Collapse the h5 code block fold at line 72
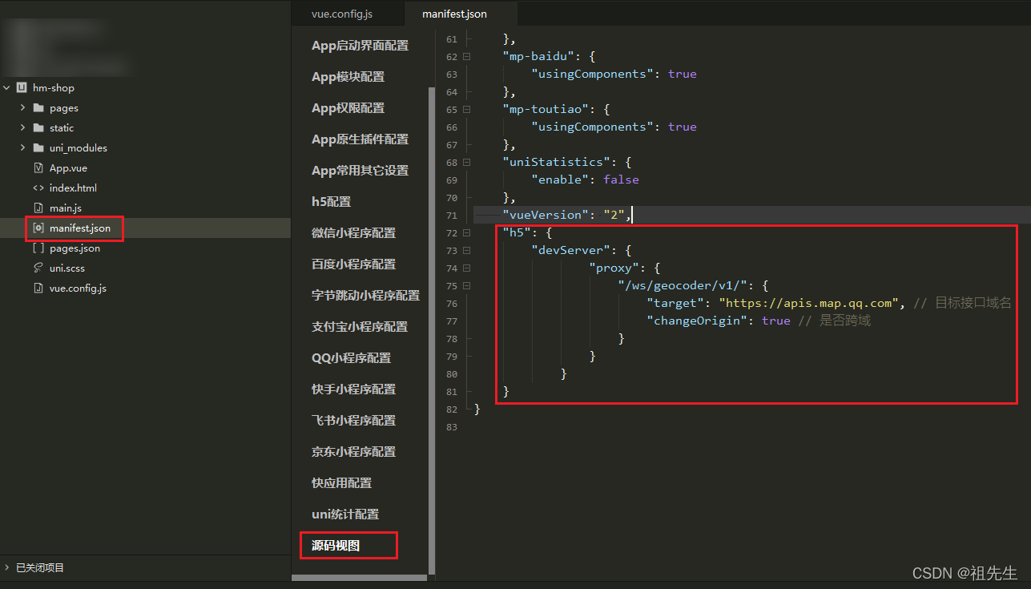Screen dimensions: 1031x589 (466, 232)
